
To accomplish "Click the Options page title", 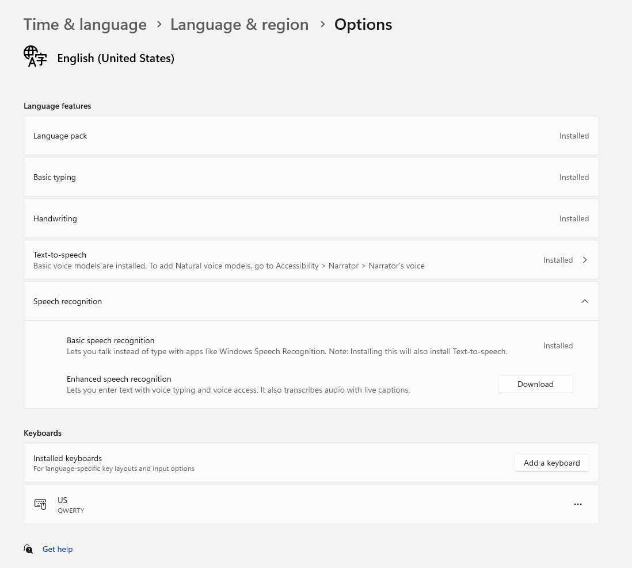I will coord(363,25).
